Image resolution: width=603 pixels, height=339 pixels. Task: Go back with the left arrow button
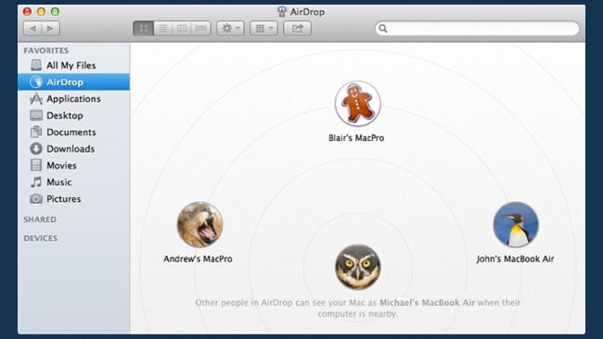[32, 29]
